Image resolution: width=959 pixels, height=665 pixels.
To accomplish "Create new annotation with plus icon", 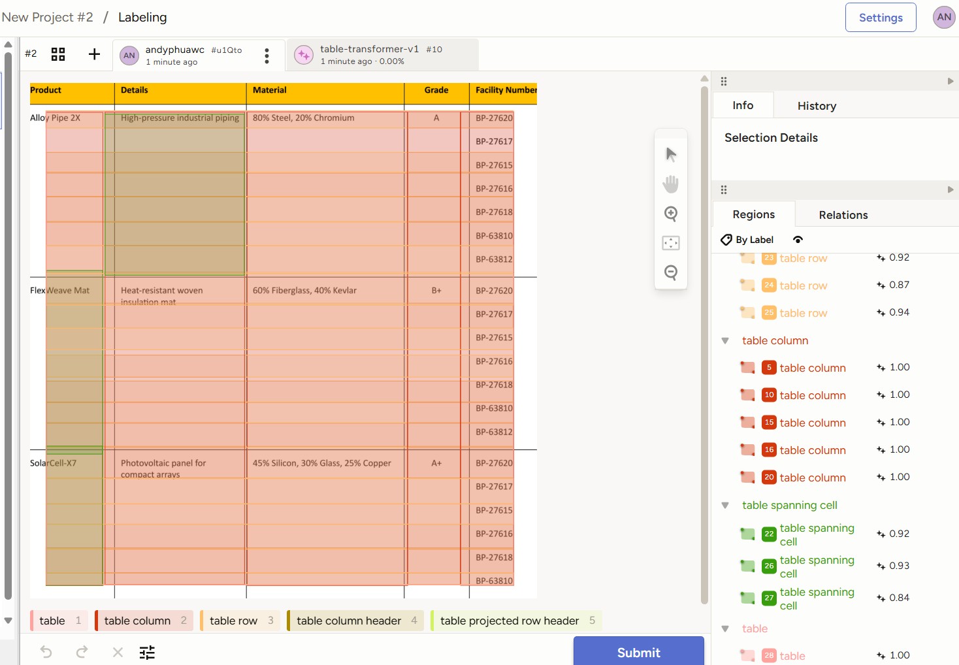I will point(94,54).
